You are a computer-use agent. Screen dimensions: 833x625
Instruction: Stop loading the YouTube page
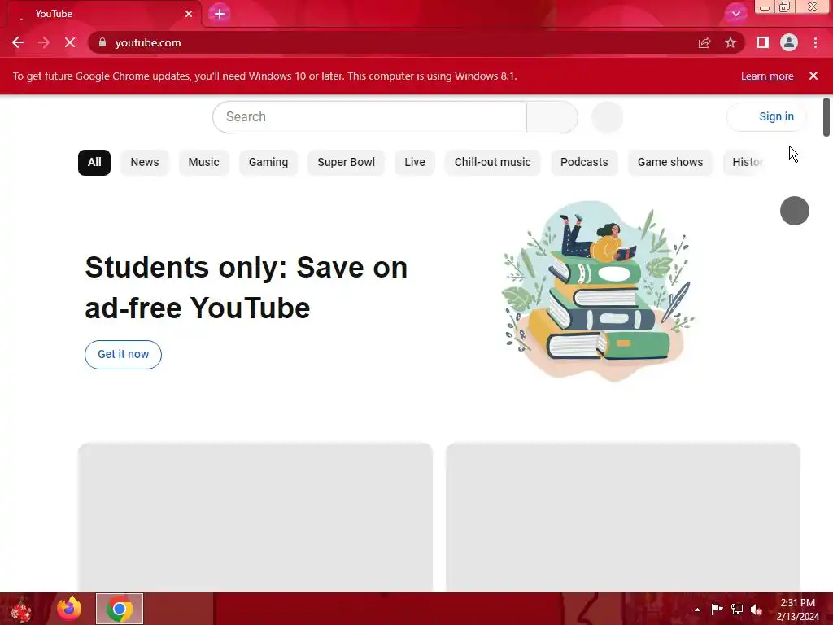coord(70,42)
